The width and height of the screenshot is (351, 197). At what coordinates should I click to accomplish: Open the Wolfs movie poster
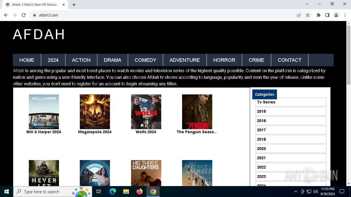pos(146,112)
